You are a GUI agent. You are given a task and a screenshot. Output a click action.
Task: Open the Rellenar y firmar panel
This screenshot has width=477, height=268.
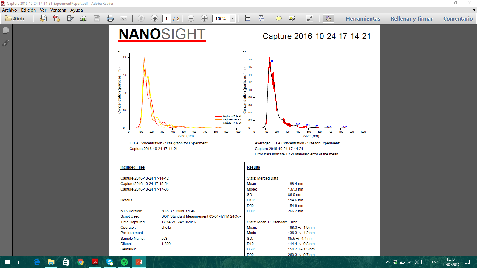(412, 18)
